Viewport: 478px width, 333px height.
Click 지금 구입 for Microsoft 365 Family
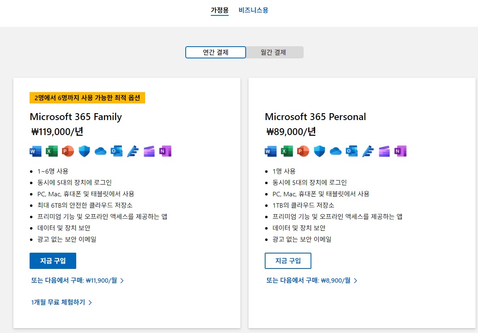(53, 261)
